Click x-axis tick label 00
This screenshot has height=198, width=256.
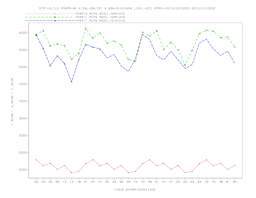coord(36,182)
